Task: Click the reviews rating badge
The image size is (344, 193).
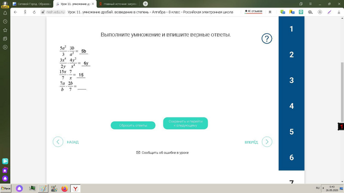Action: 253,11
